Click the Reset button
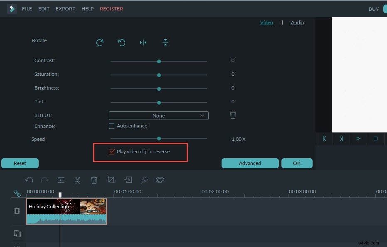Image resolution: width=387 pixels, height=247 pixels. (20, 163)
